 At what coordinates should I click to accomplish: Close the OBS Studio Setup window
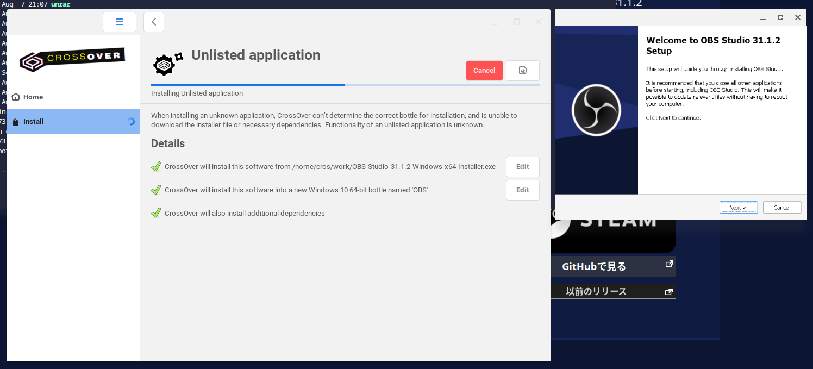click(x=798, y=17)
